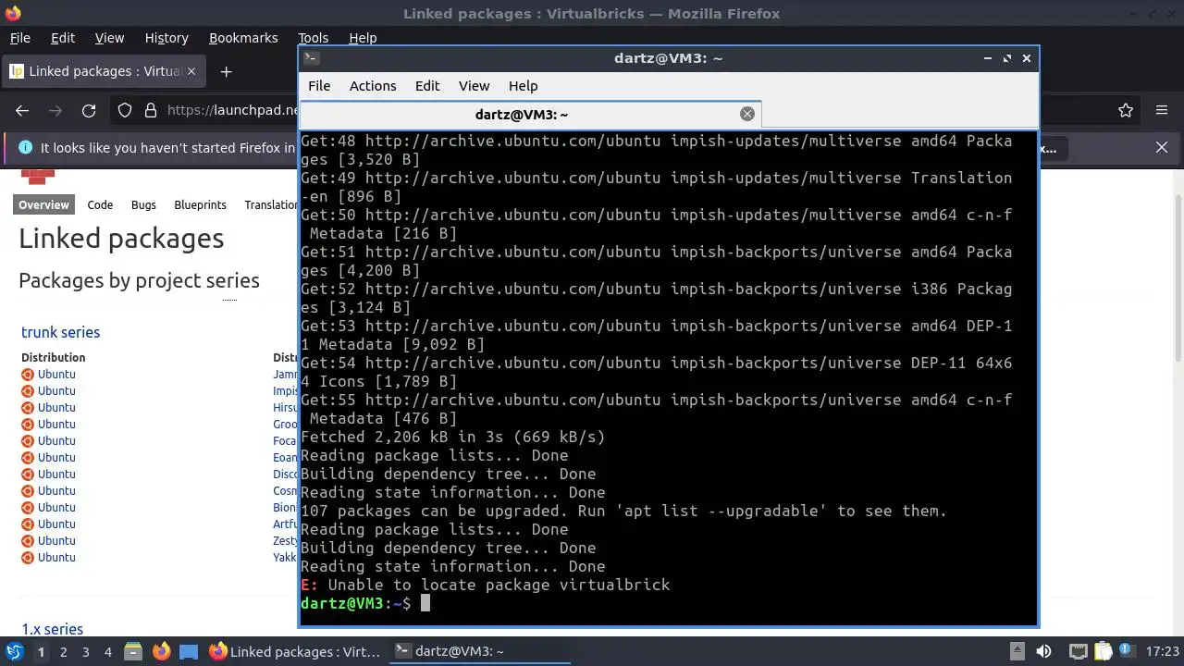Activate the dartz@VM3 terminal taskbar entry
This screenshot has height=666, width=1184.
pos(479,651)
